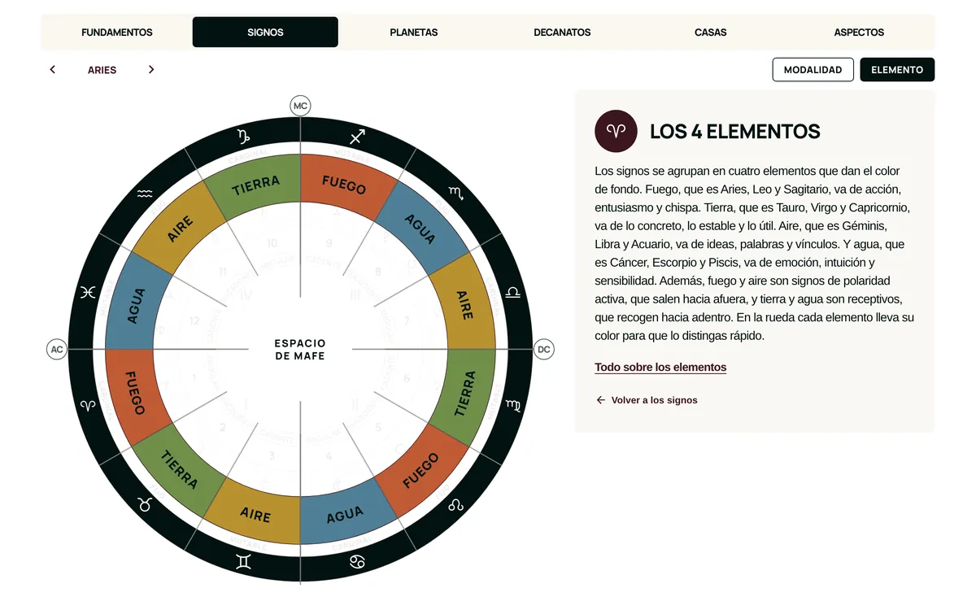Screen dimensions: 976x610
Task: Click the Los 4 Elementos heading
Action: [735, 131]
